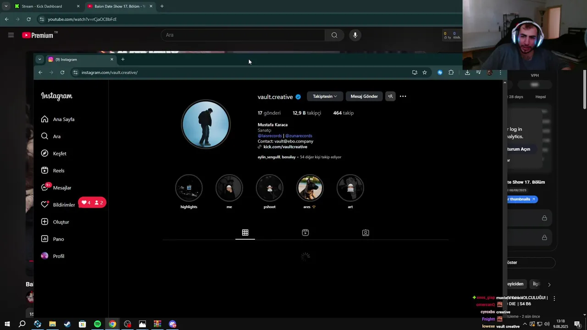This screenshot has height=330, width=587.
Task: Open Steam from taskbar
Action: click(67, 324)
